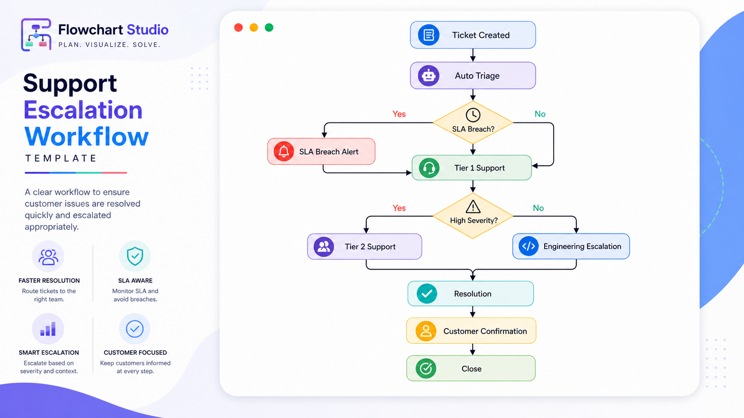The height and width of the screenshot is (418, 744).
Task: Click the green window maximize dot
Action: [269, 28]
